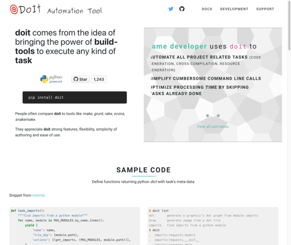
Task: Click the Automation Tool handwritten title
Action: coord(74,11)
